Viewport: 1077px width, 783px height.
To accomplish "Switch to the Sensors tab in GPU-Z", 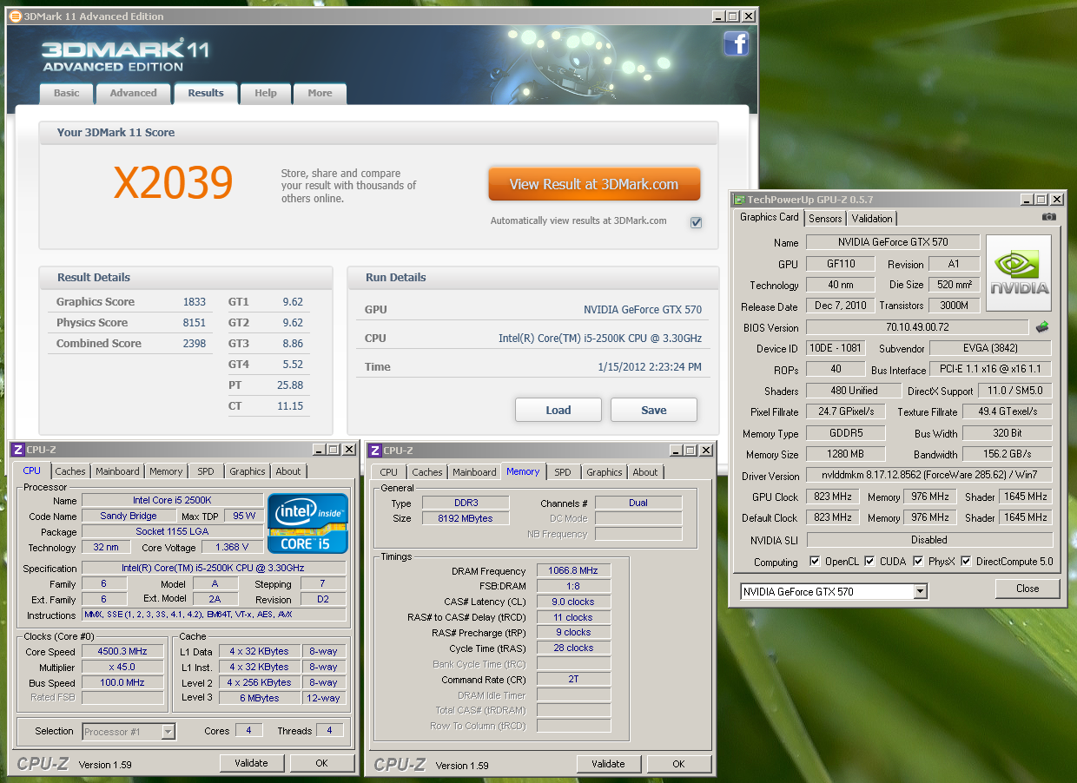I will coord(825,219).
